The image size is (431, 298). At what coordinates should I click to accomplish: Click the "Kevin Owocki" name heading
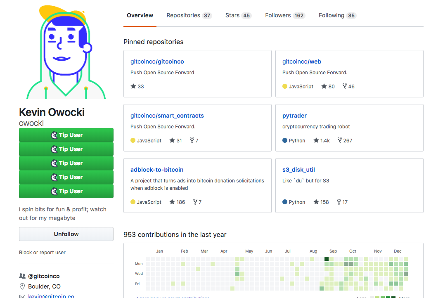click(52, 112)
